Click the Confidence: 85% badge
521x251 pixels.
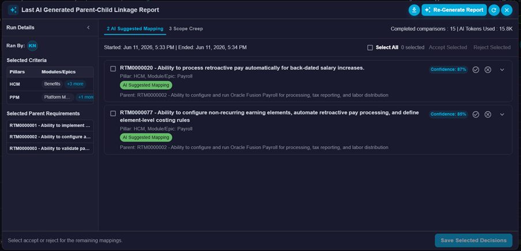point(448,114)
